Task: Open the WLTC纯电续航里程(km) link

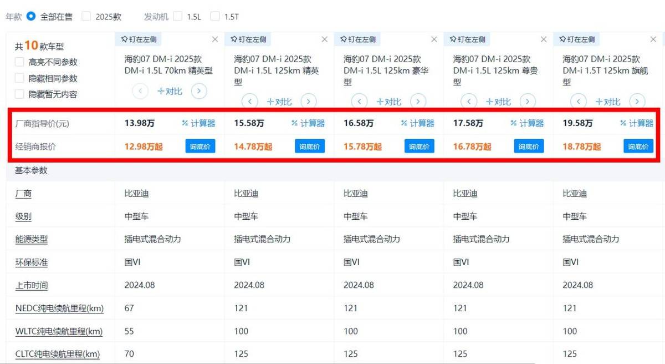Action: [x=59, y=331]
